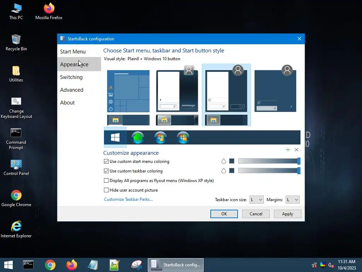362x272 pixels.
Task: Select Control Panel desktop icon
Action: click(x=16, y=168)
